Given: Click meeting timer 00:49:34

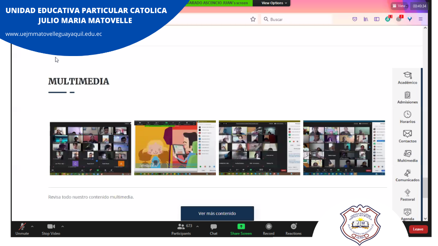Looking at the screenshot, I should pyautogui.click(x=419, y=6).
